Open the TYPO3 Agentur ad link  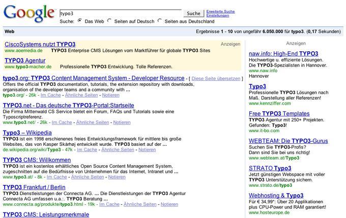25,60
